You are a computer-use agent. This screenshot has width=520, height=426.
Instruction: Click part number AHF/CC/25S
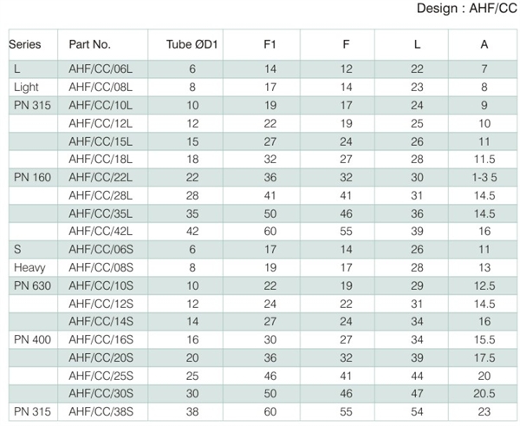pos(101,376)
